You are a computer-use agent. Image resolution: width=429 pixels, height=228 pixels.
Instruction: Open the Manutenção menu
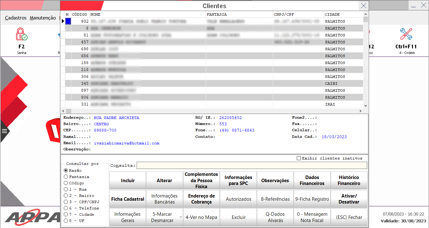pos(43,18)
